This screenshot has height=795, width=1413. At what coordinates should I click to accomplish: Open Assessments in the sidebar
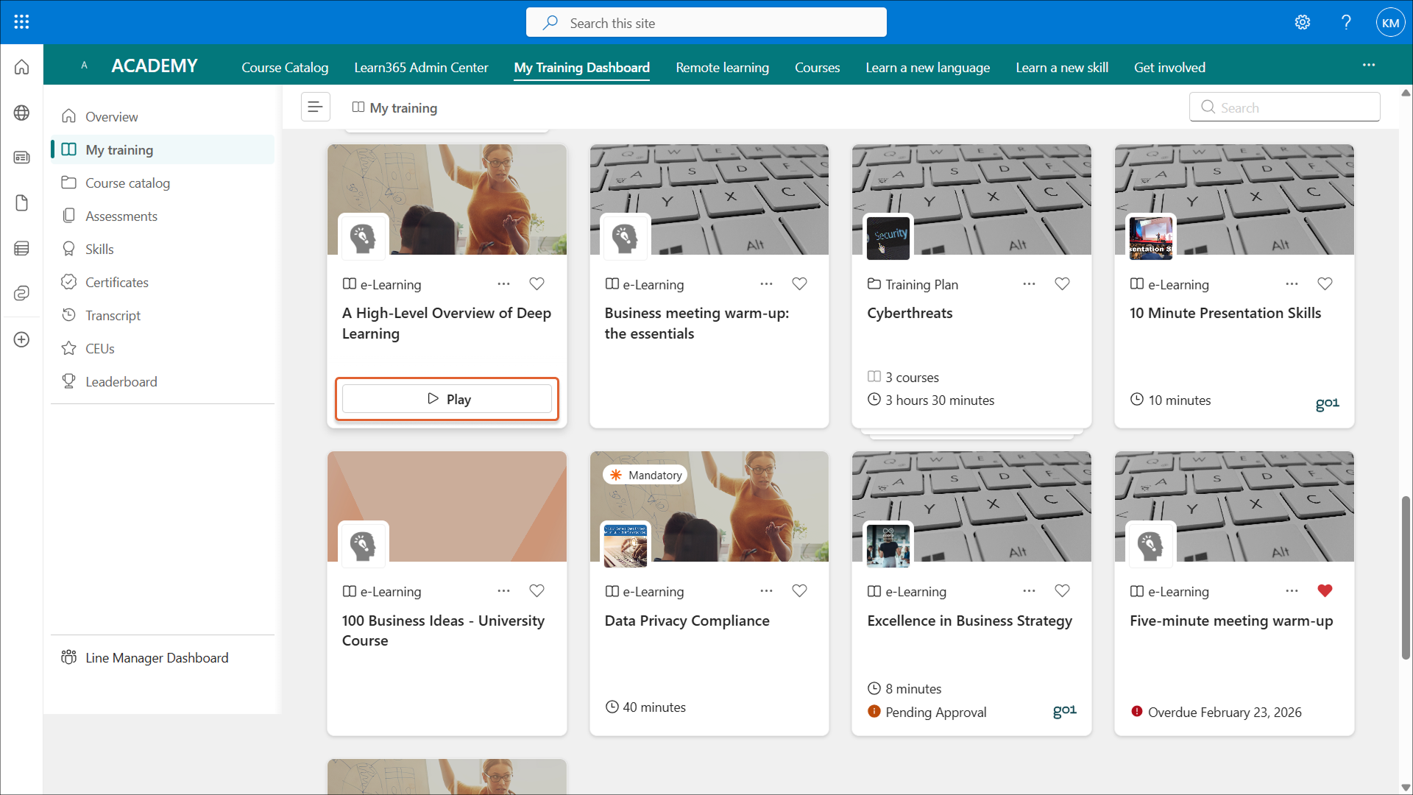tap(163, 216)
